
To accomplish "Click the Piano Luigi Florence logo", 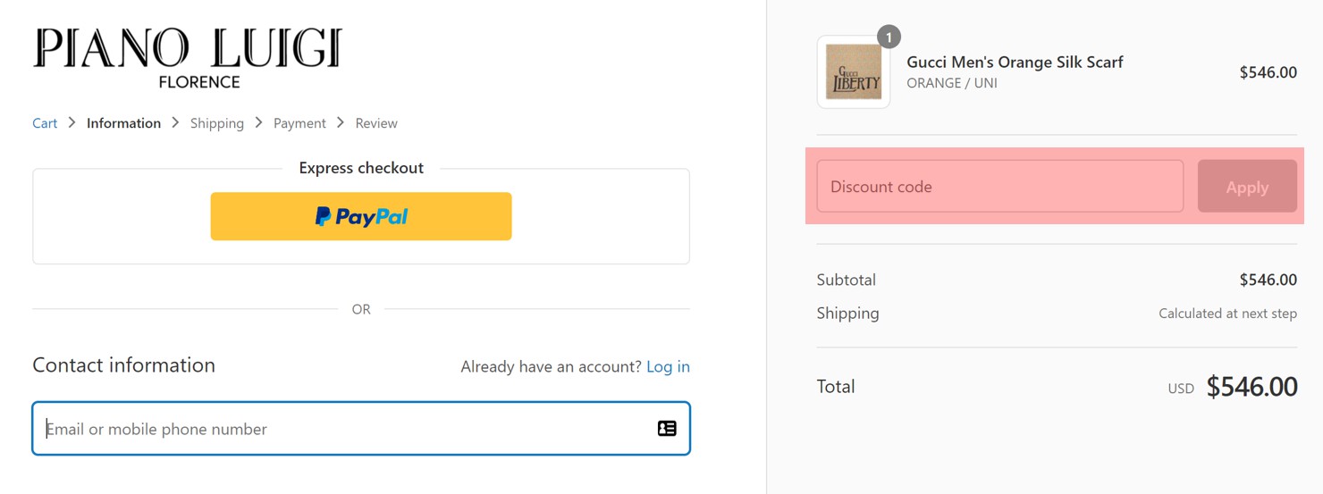I will (x=188, y=59).
